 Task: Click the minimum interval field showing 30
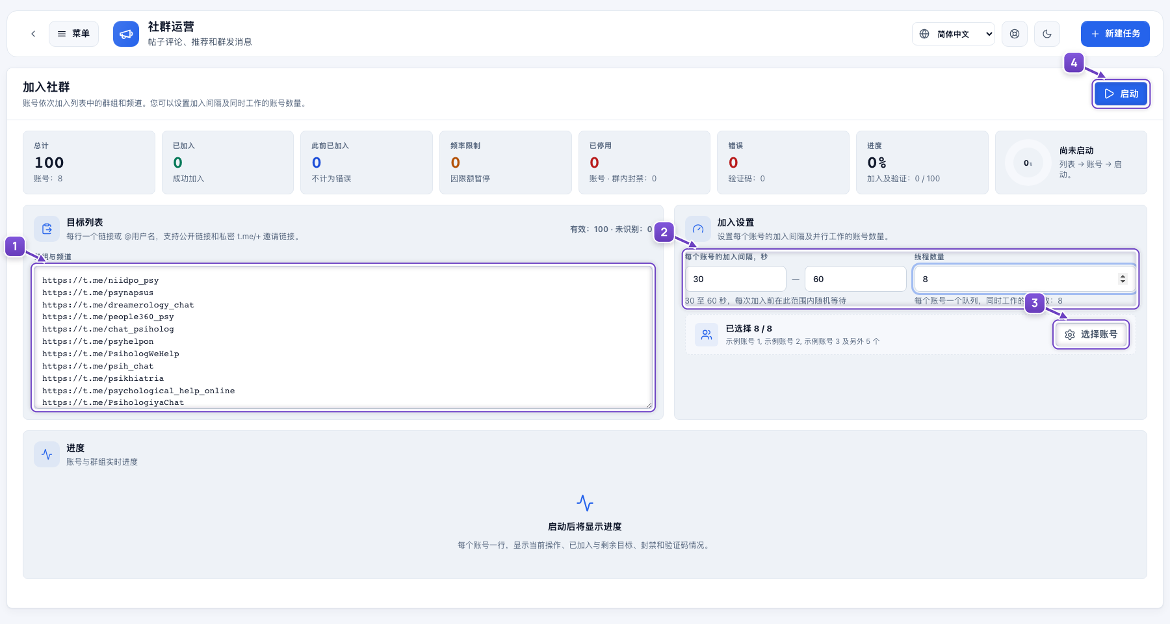pos(736,279)
